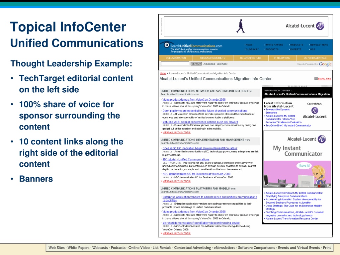View all in Network and Systems Integration topic
340x255 pixels.
click(177, 132)
